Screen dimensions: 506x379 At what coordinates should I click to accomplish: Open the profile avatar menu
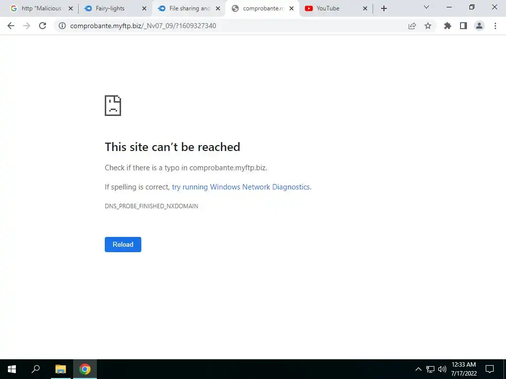point(479,26)
